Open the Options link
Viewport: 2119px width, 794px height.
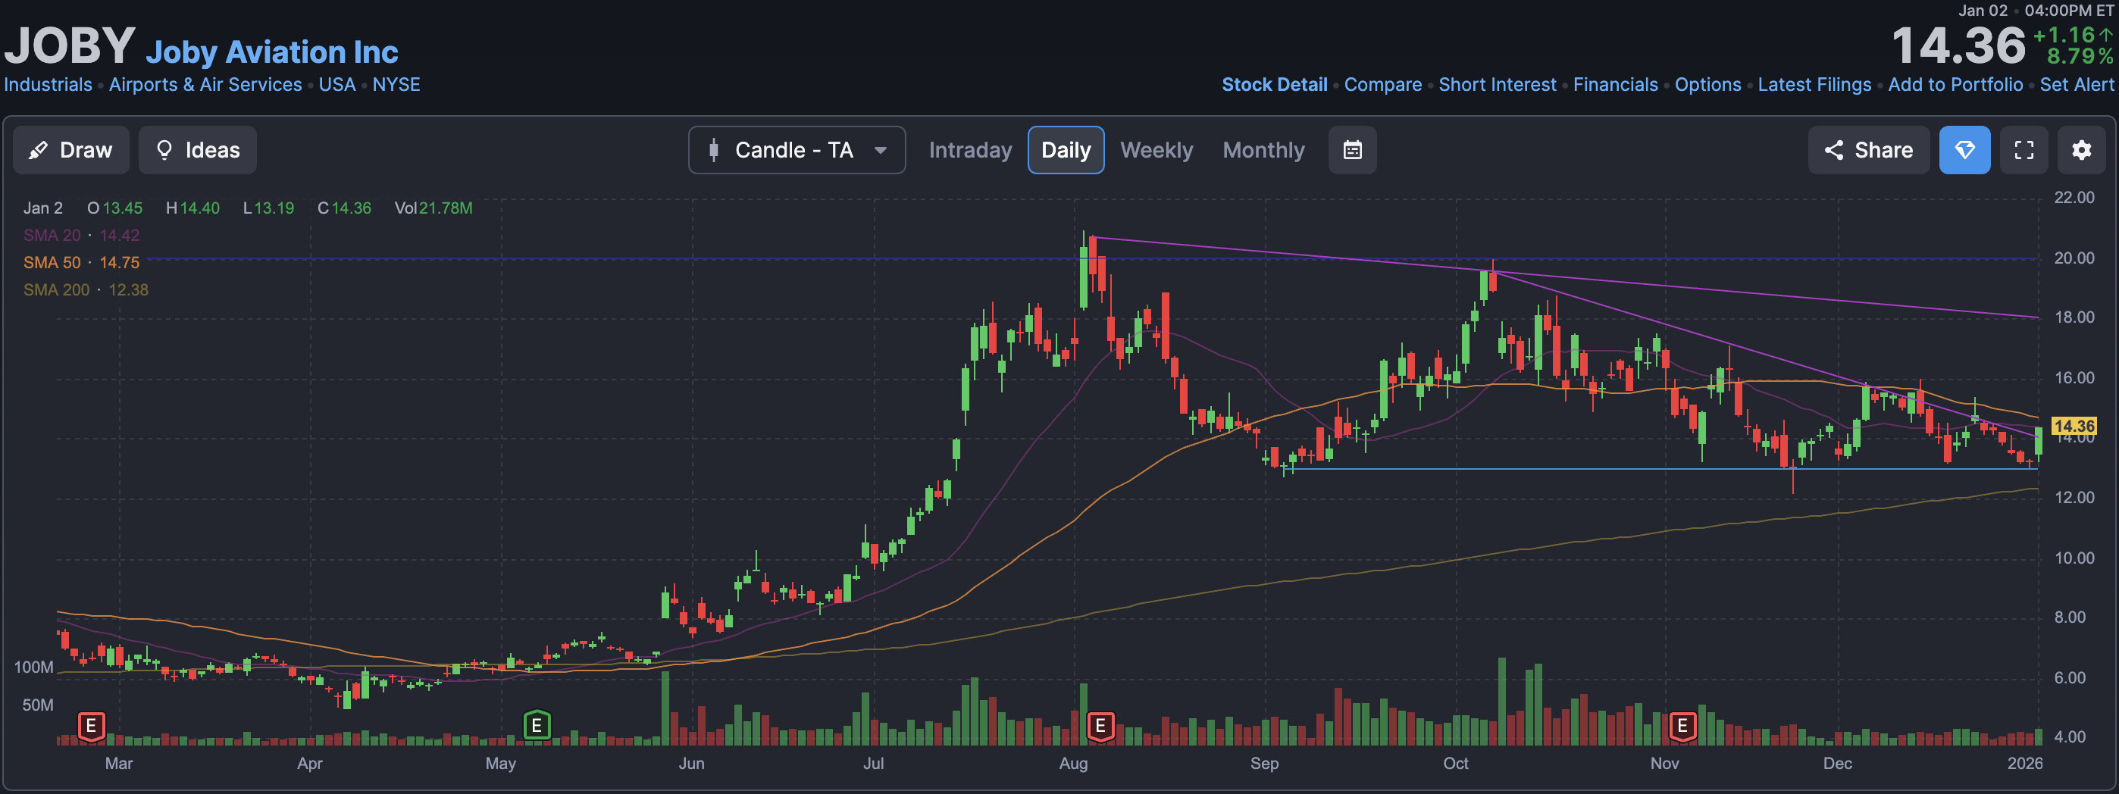pyautogui.click(x=1707, y=85)
